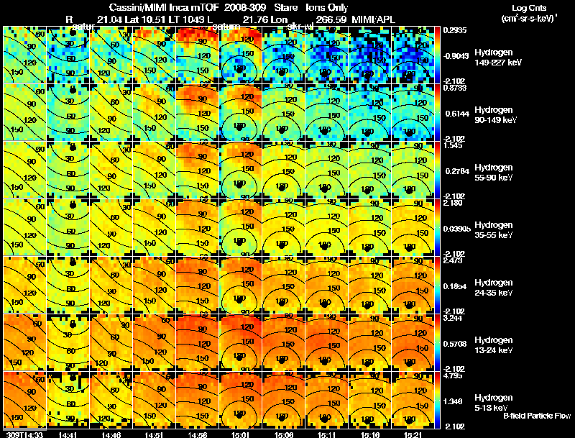Image resolution: width=575 pixels, height=438 pixels.
Task: Click the color bar beside Hydrogen 13-24 keV
Action: (x=437, y=342)
